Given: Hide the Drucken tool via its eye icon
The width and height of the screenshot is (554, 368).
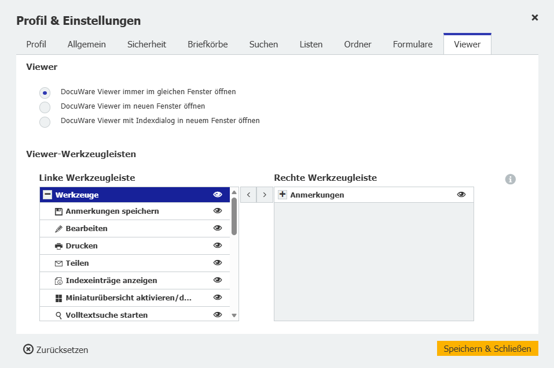Looking at the screenshot, I should [x=218, y=246].
